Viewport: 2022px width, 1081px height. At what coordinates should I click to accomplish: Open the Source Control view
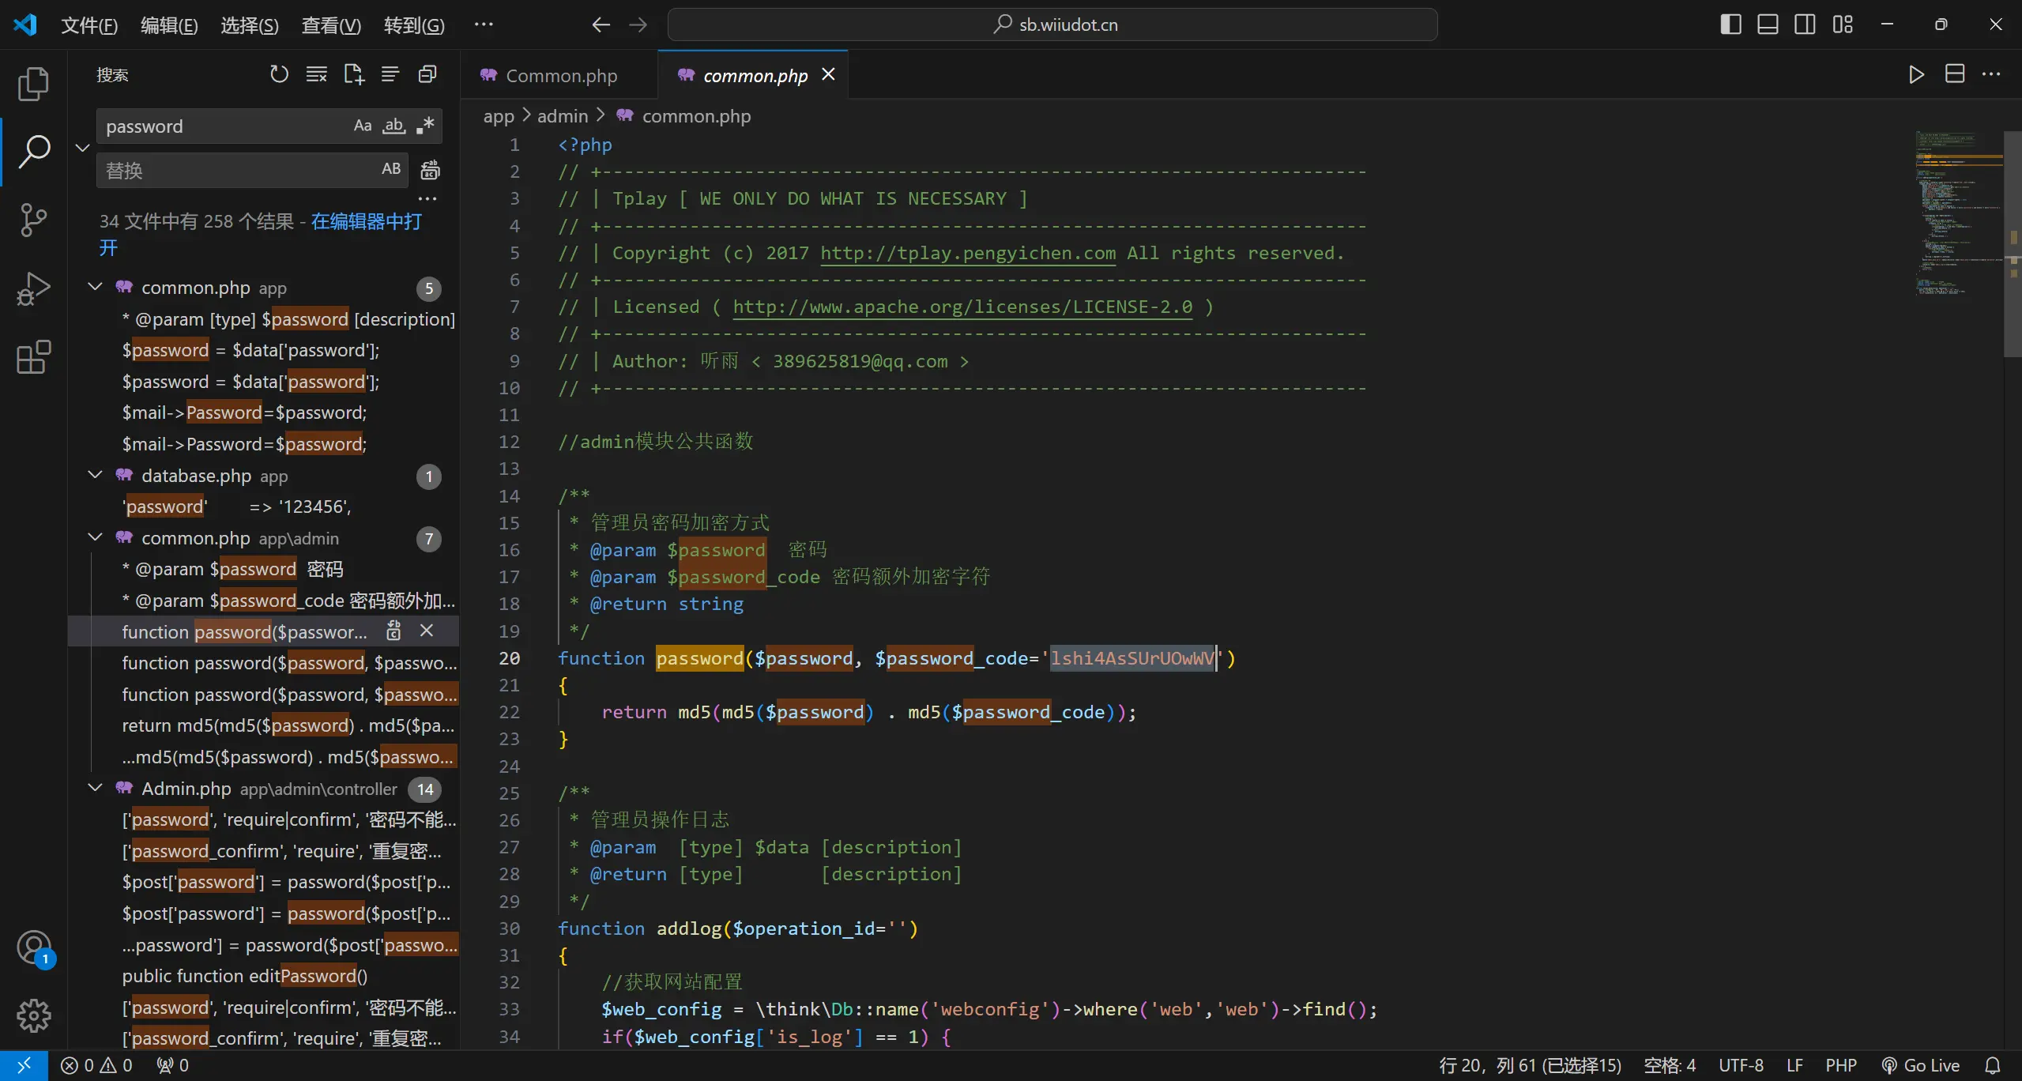[x=33, y=220]
